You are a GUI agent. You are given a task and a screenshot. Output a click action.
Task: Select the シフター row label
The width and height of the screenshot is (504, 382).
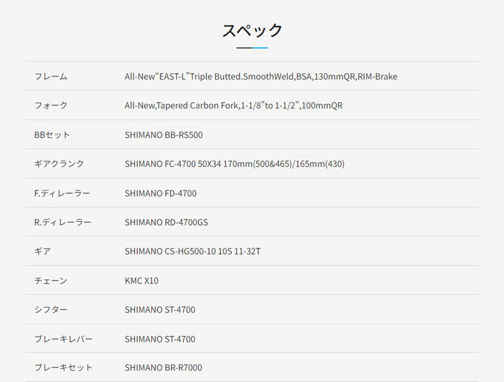[51, 310]
